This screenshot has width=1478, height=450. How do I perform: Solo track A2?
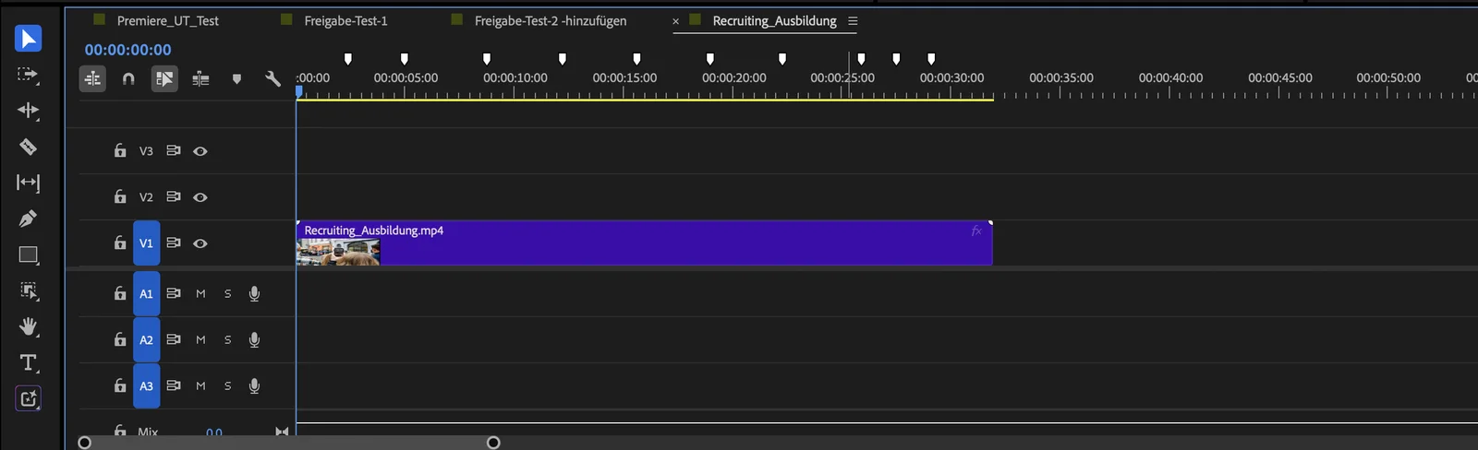point(227,339)
